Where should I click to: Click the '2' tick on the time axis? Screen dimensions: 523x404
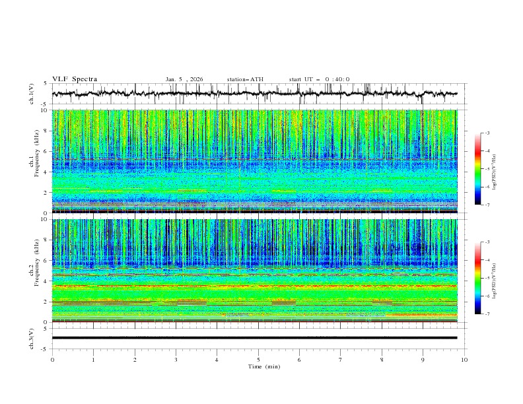pos(135,360)
